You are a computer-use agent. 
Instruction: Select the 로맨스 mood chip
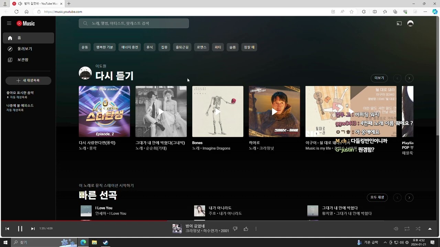[x=202, y=47]
